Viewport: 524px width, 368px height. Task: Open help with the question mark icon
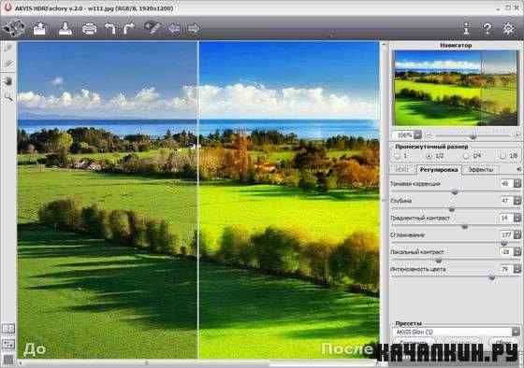pyautogui.click(x=488, y=29)
